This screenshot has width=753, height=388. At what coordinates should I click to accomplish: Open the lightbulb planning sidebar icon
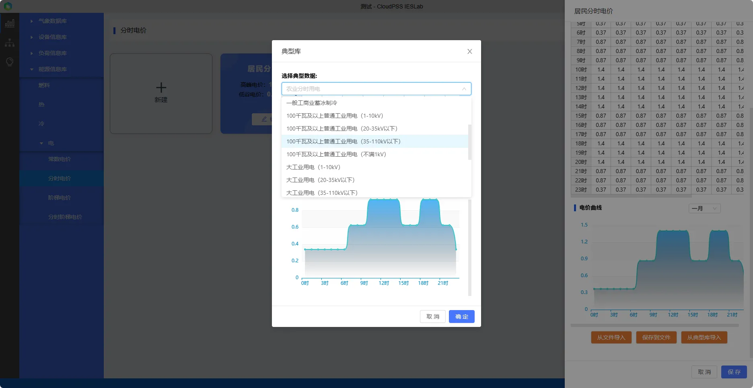[10, 62]
